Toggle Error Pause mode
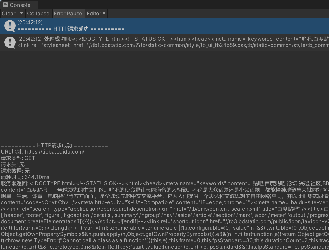Image resolution: width=329 pixels, height=250 pixels. 68,13
